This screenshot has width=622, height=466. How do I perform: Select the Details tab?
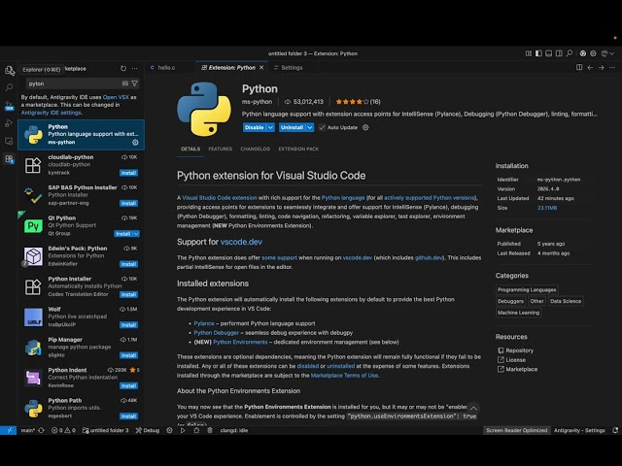(190, 149)
